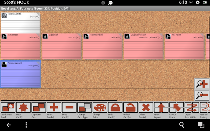This screenshot has width=210, height=131.
Task: Tap the Mid Point card icon
Action: 168,36
